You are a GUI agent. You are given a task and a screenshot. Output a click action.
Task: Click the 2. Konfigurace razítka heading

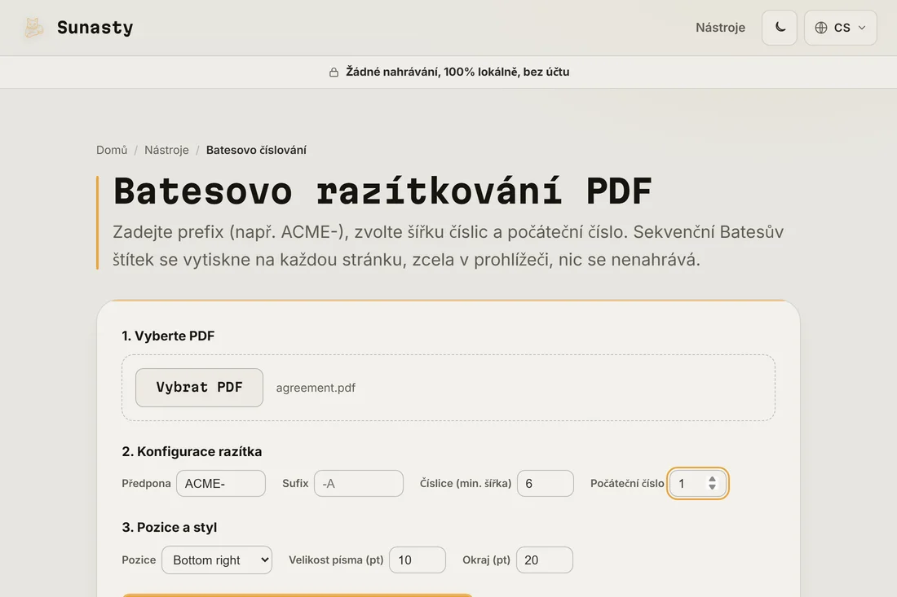coord(192,451)
